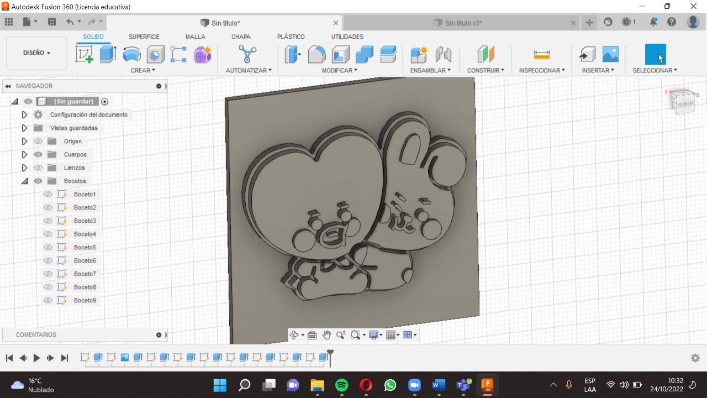Show Boceto1 sketch with eye icon
This screenshot has height=398, width=707.
pos(48,195)
